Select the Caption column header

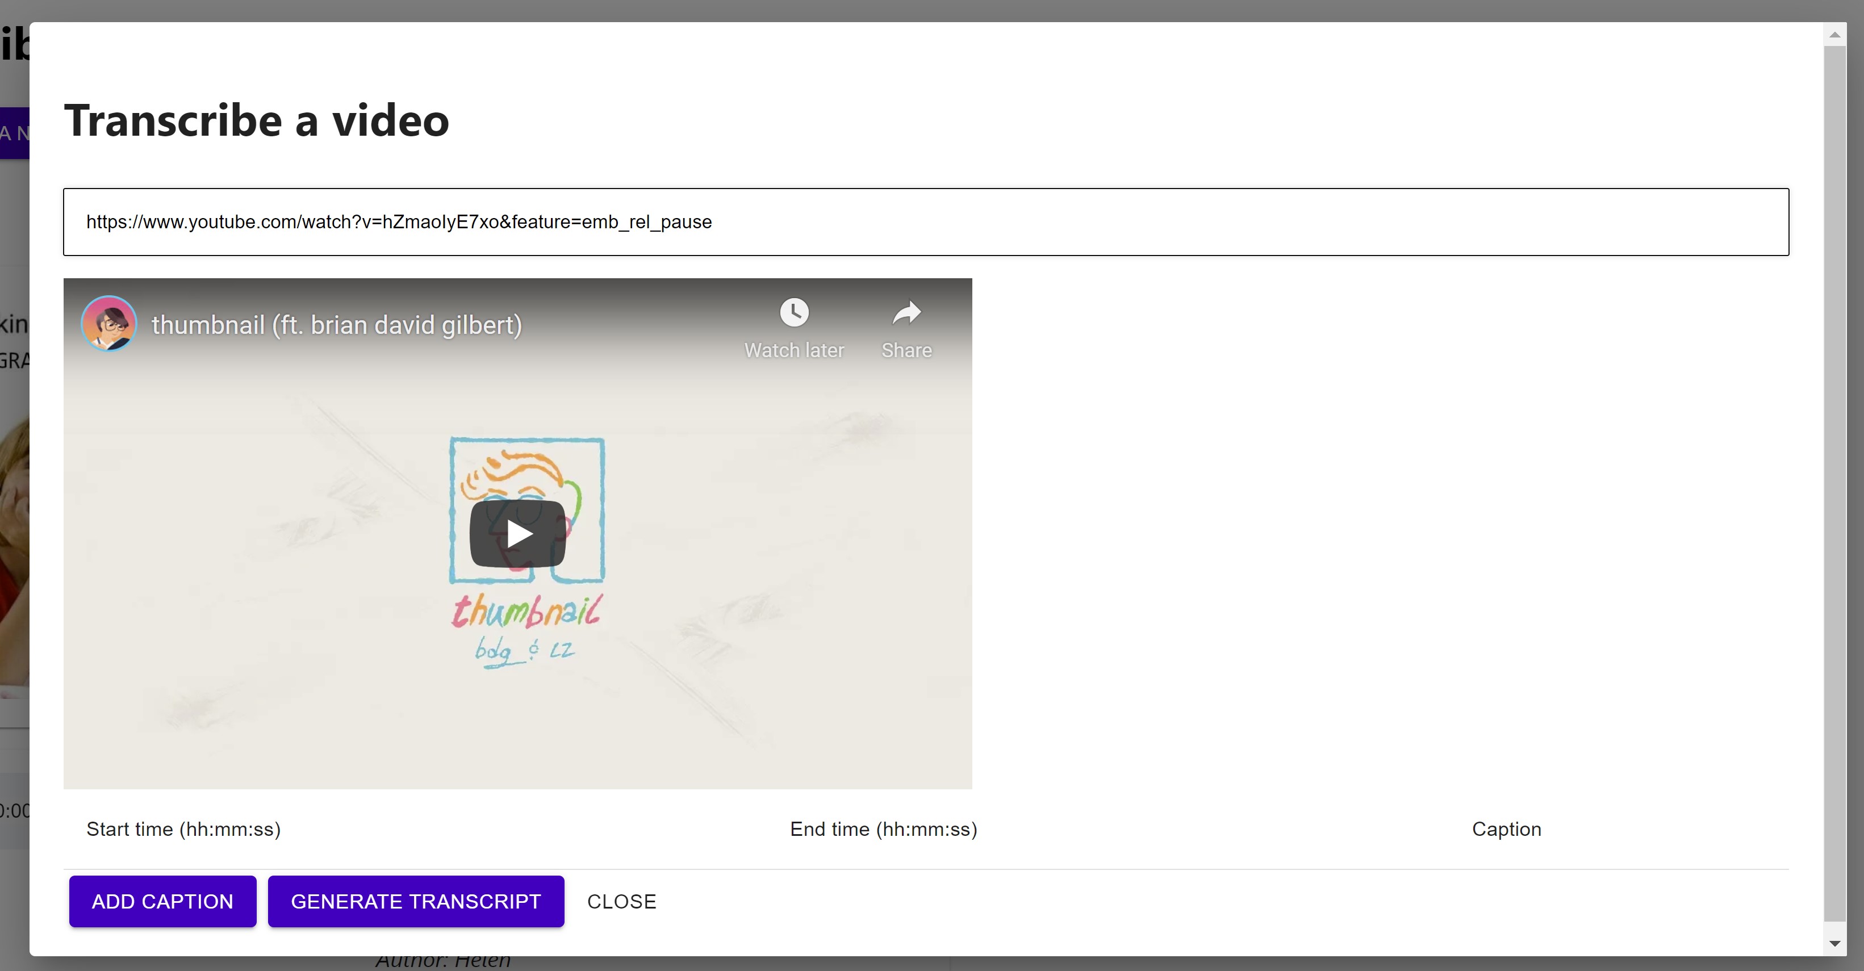1507,829
